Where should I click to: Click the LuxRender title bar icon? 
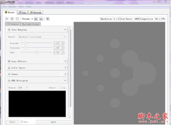(x=3, y=2)
